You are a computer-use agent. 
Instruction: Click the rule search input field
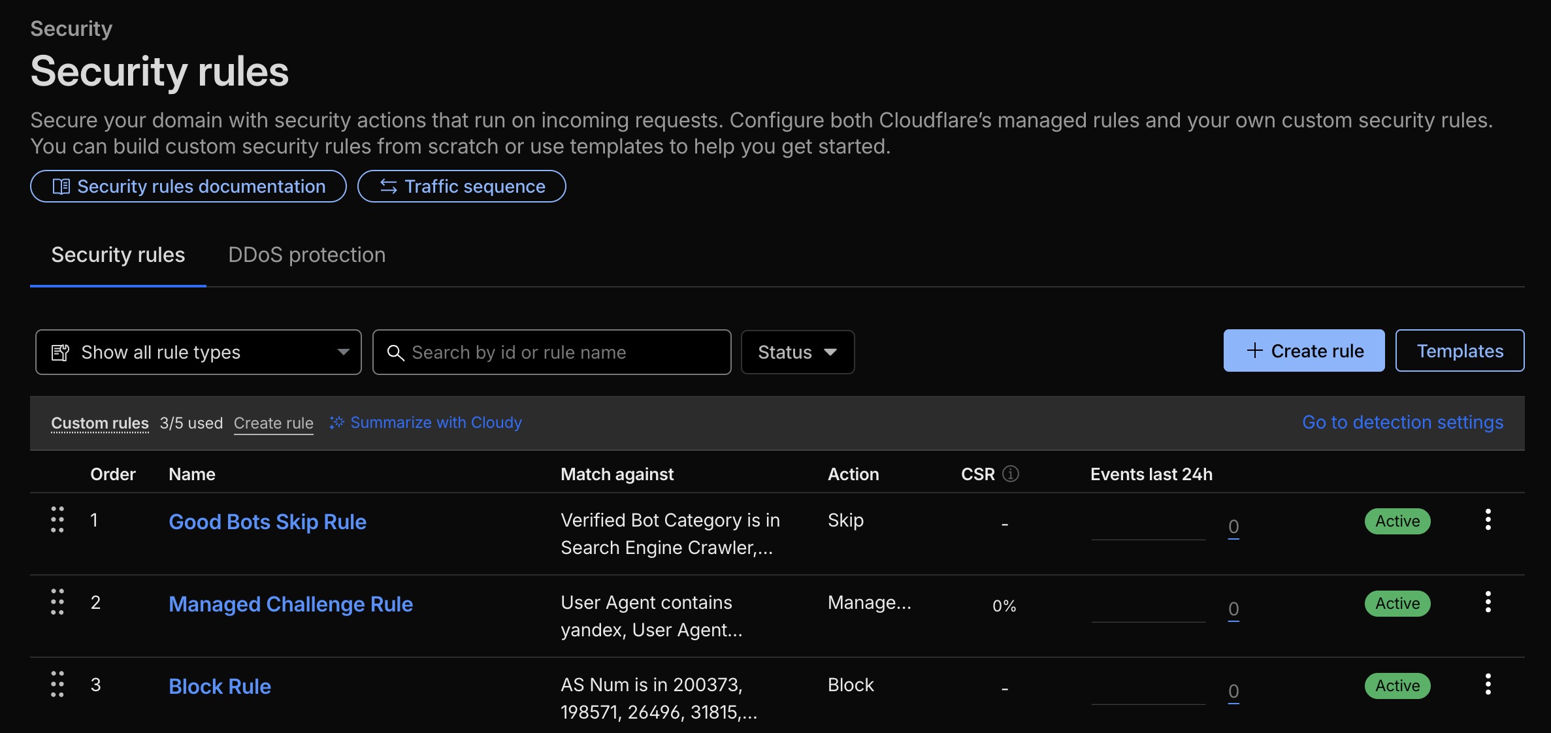coord(552,352)
